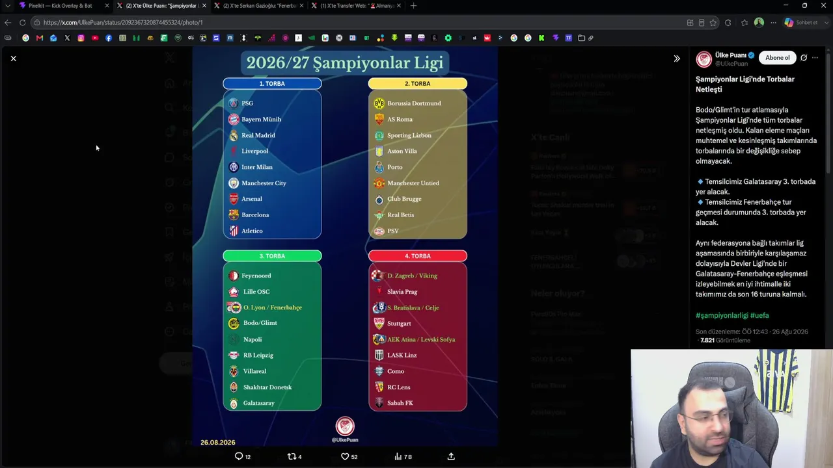Open the @UlkePuan handle link
This screenshot has width=833, height=468.
tap(731, 64)
